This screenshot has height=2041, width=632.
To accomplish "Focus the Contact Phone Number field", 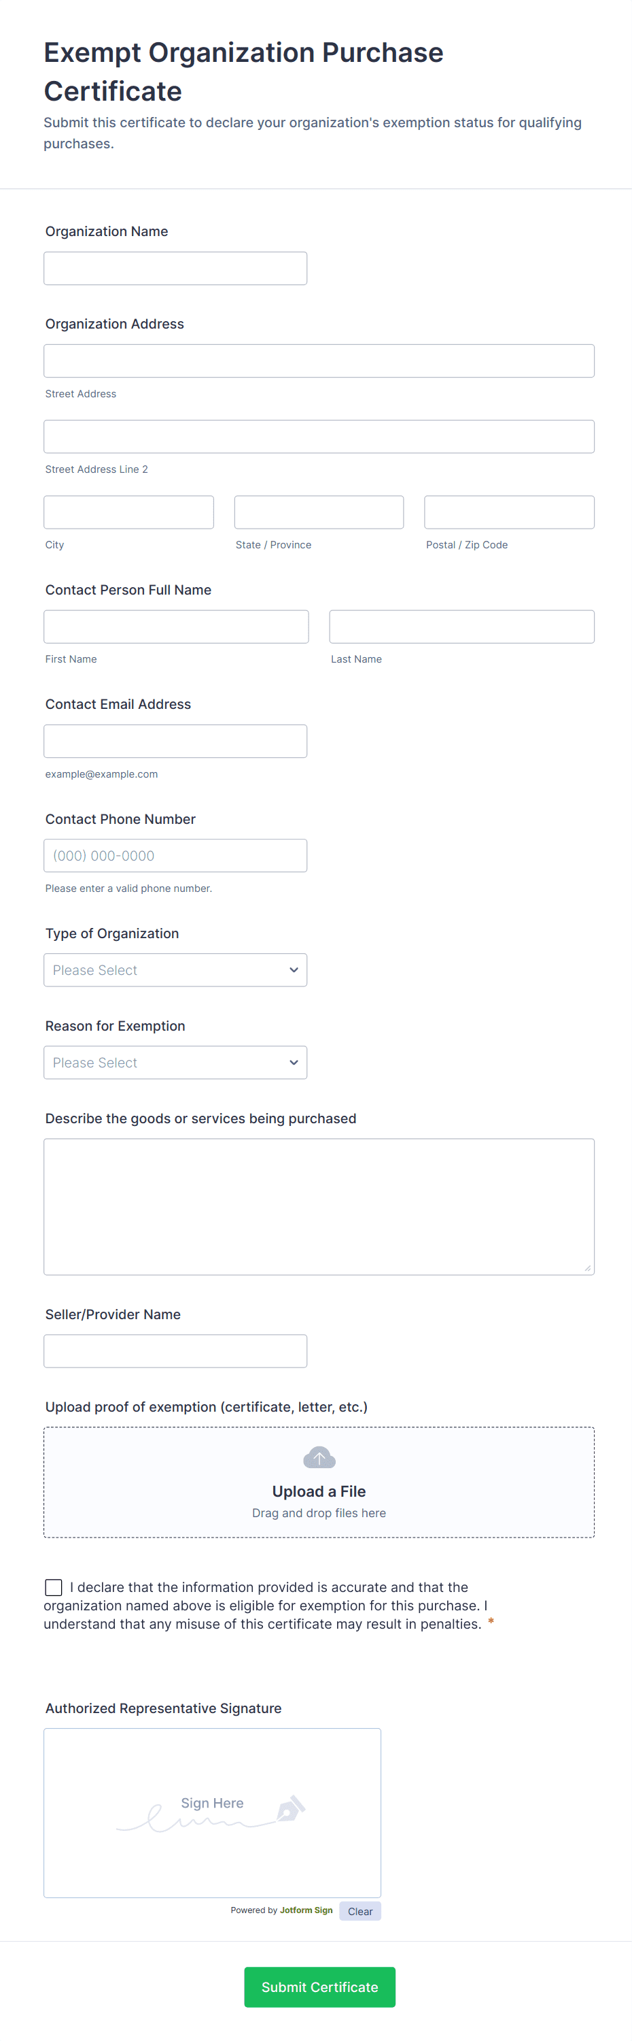I will click(175, 856).
